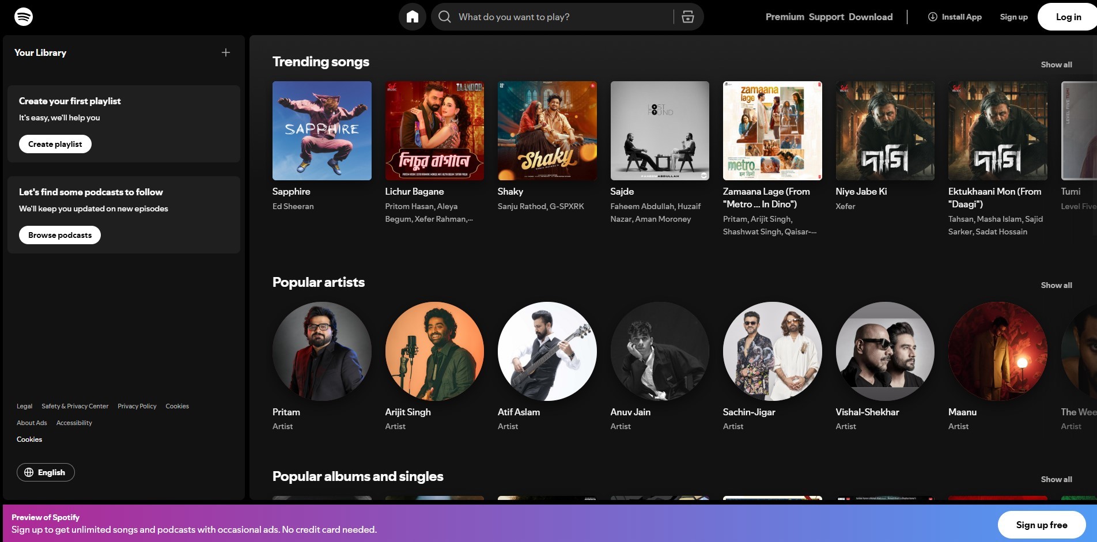
Task: Open the Premium menu link
Action: [x=785, y=17]
